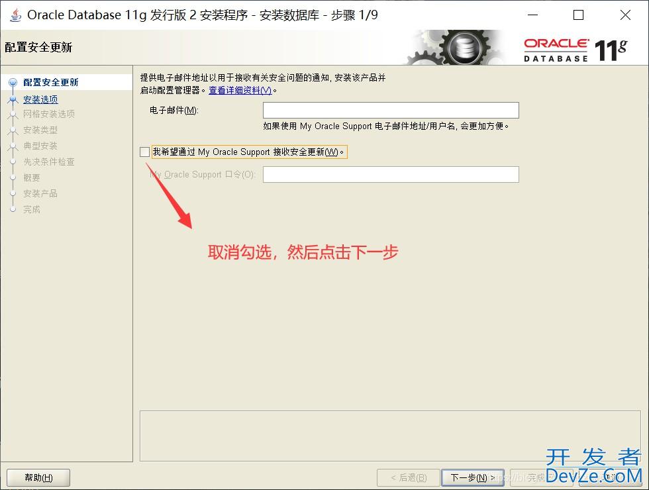This screenshot has width=649, height=490.
Task: Click the empty message area at bottom
Action: (390, 436)
